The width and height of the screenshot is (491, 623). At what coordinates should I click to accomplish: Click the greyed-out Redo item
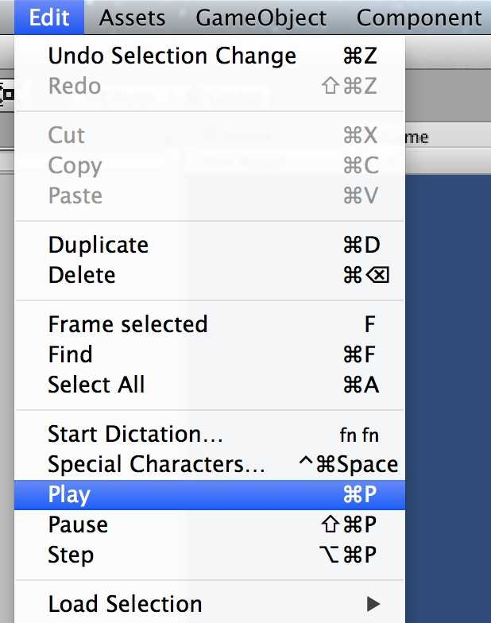74,86
